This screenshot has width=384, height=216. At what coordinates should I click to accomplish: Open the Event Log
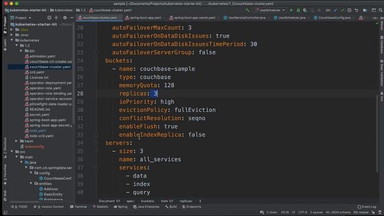[x=367, y=206]
